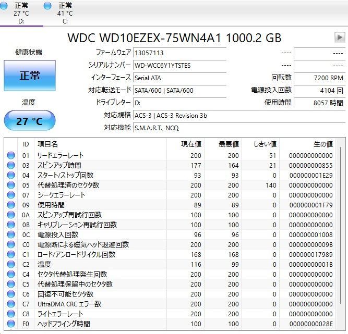The height and width of the screenshot is (334, 348).
Task: Click the status icon for ID 04 row
Action: [11, 175]
